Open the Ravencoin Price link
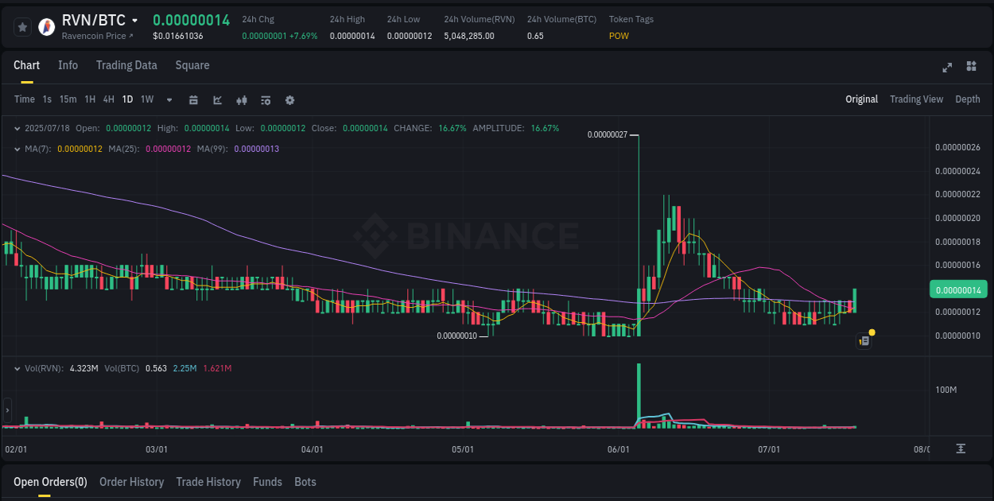Image resolution: width=994 pixels, height=501 pixels. point(98,36)
